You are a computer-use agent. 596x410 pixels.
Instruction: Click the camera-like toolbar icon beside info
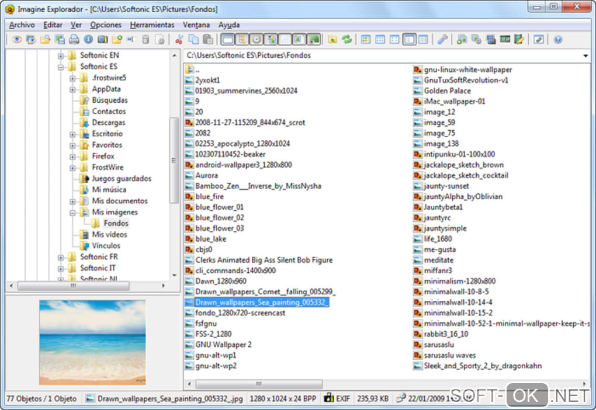pos(103,40)
